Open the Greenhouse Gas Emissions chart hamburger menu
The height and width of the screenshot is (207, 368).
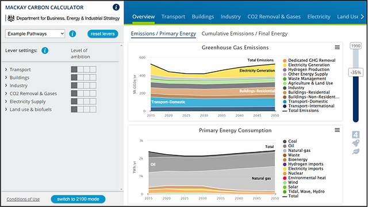(337, 47)
